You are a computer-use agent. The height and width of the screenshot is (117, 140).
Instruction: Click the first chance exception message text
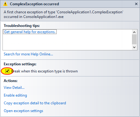click(63, 14)
